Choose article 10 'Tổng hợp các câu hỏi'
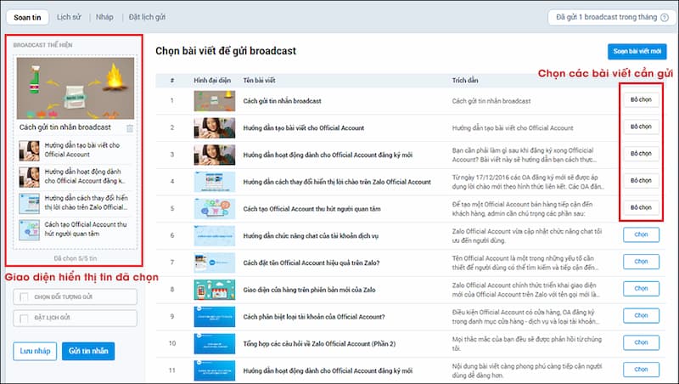Screen dimensions: 679x384 coord(641,342)
